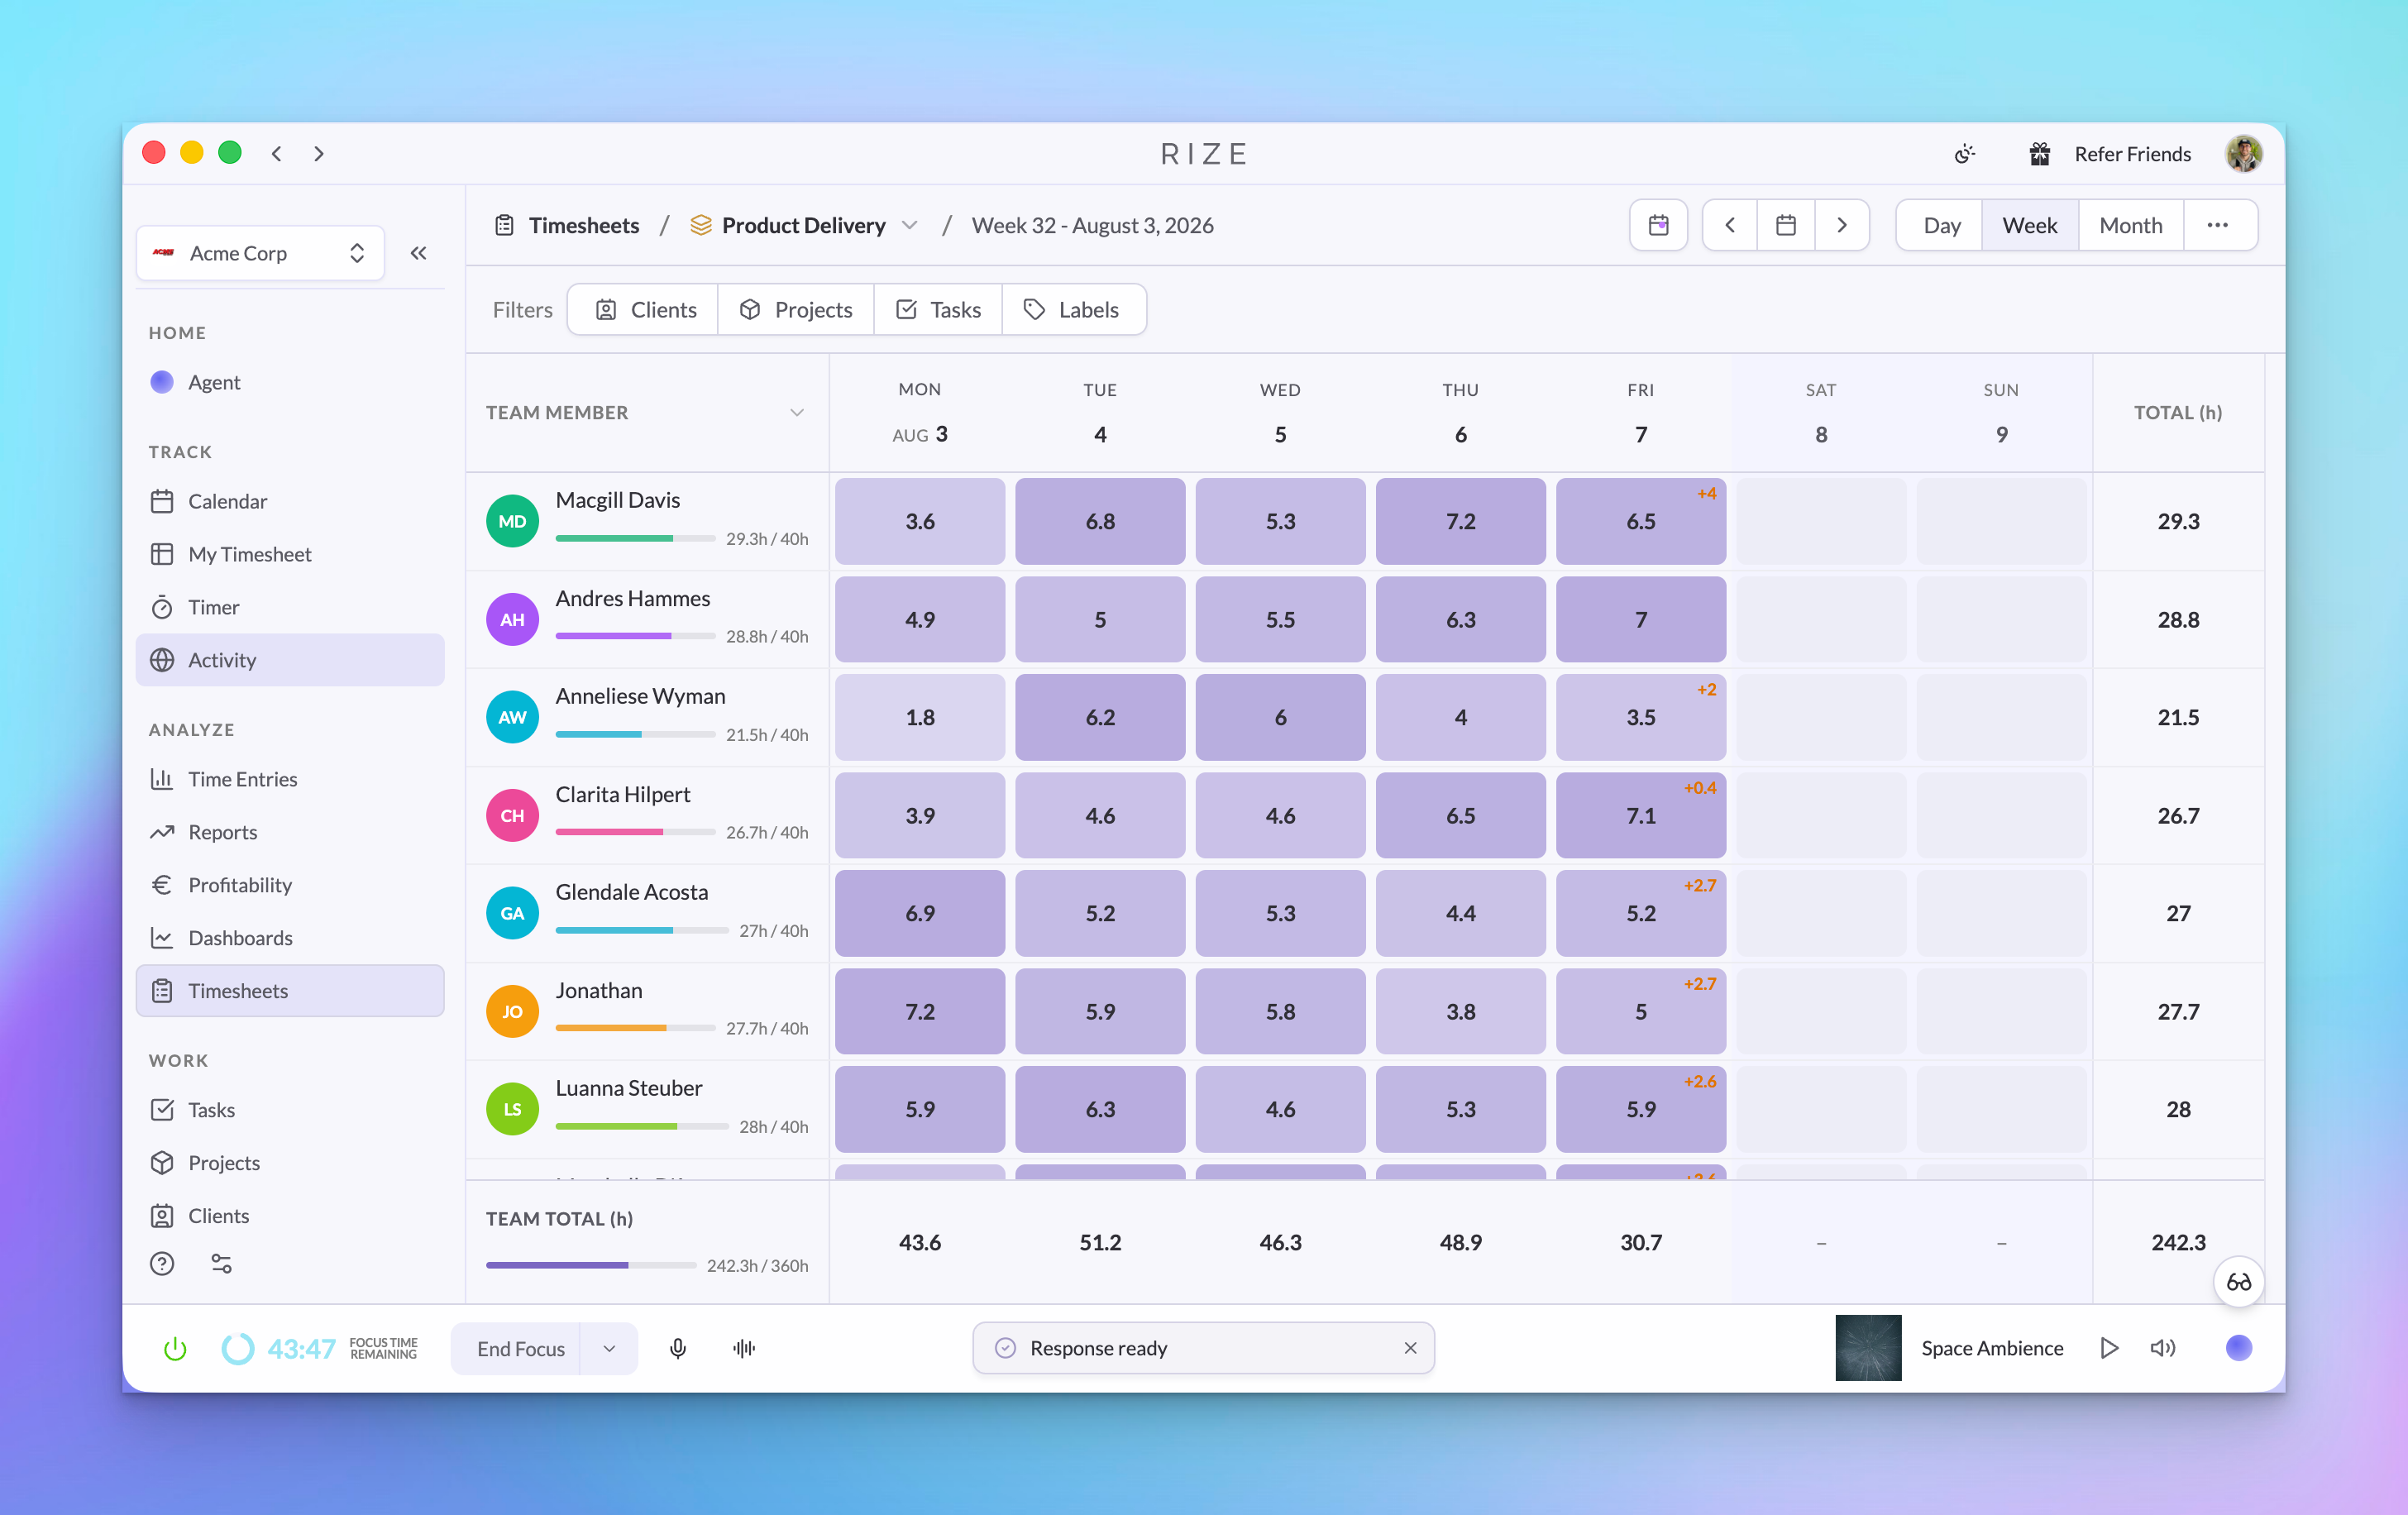
Task: Select Timesheets in the sidebar
Action: [x=290, y=991]
